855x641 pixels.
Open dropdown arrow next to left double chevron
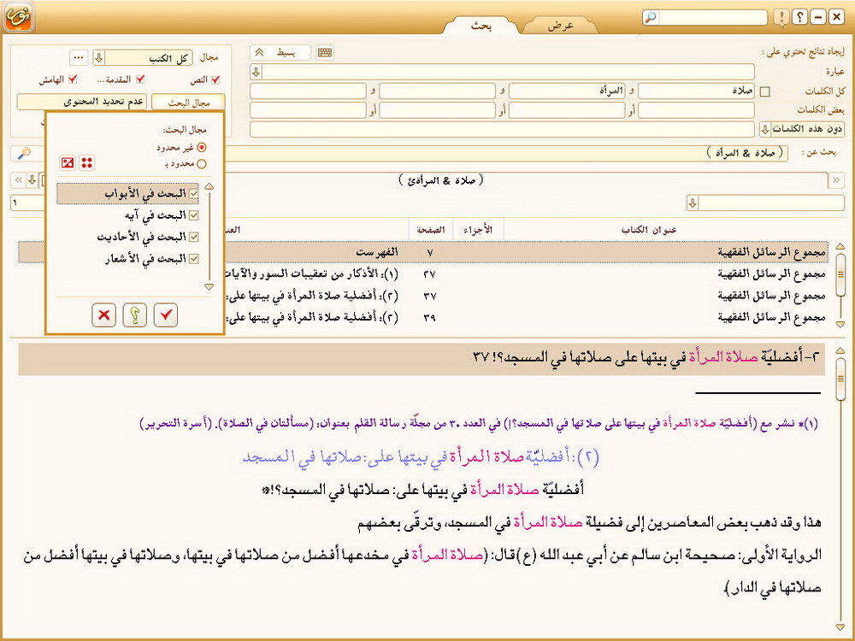click(x=32, y=179)
